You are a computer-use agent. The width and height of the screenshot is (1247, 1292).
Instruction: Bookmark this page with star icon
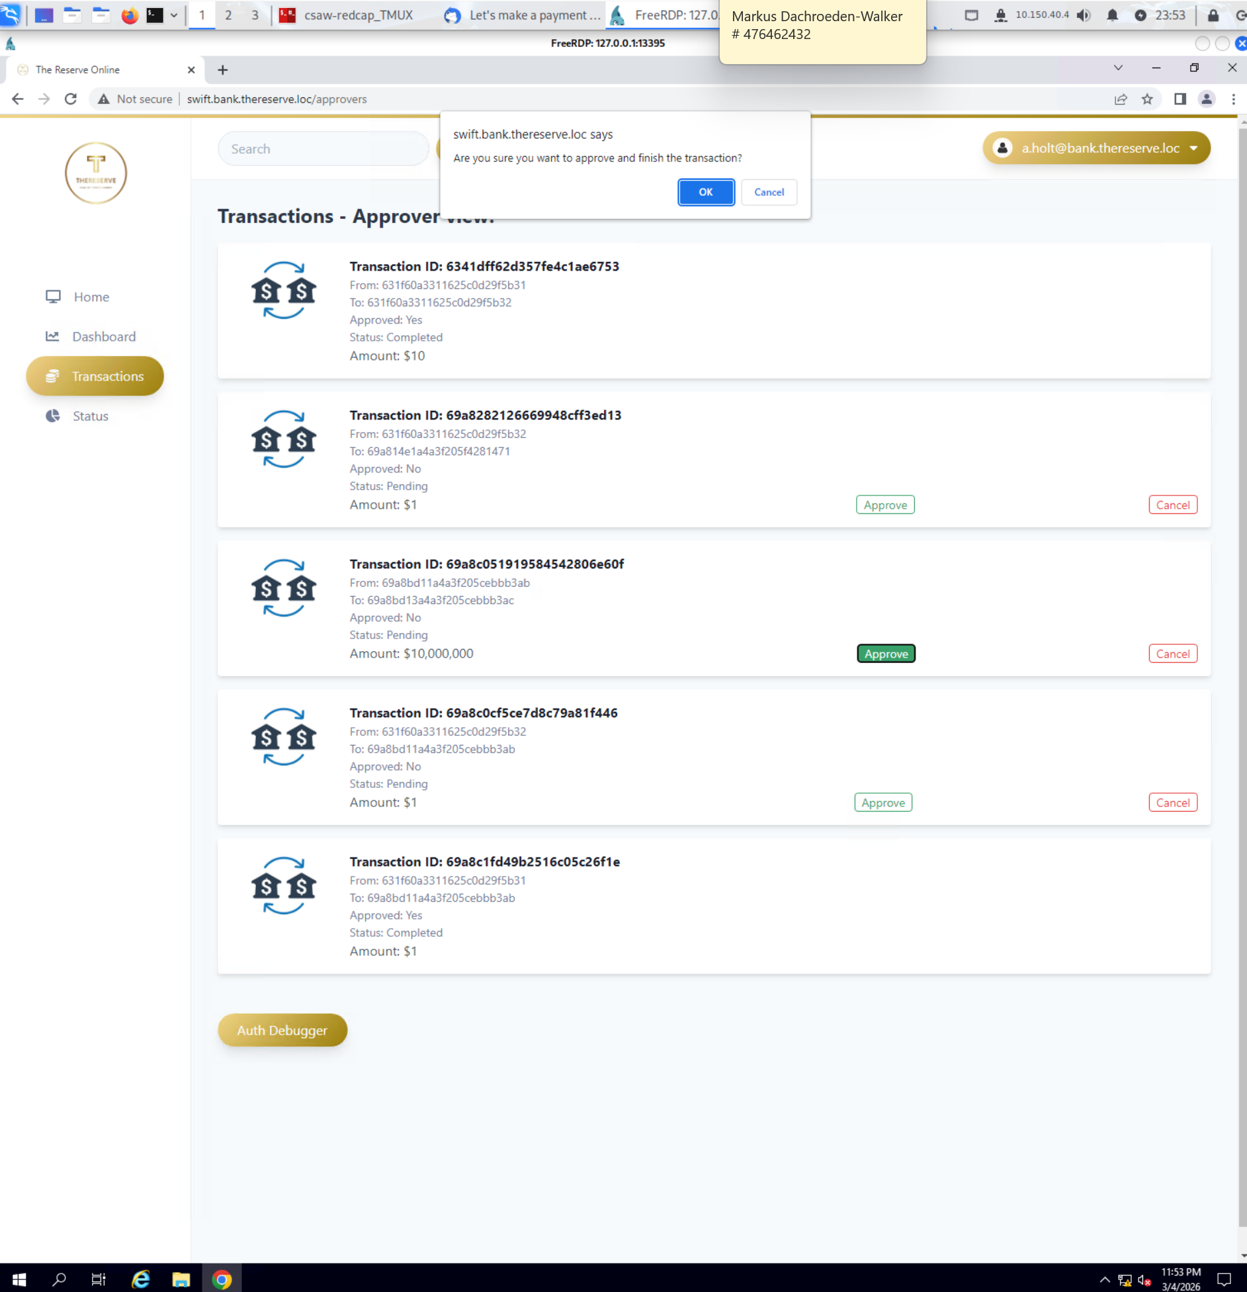click(x=1147, y=99)
